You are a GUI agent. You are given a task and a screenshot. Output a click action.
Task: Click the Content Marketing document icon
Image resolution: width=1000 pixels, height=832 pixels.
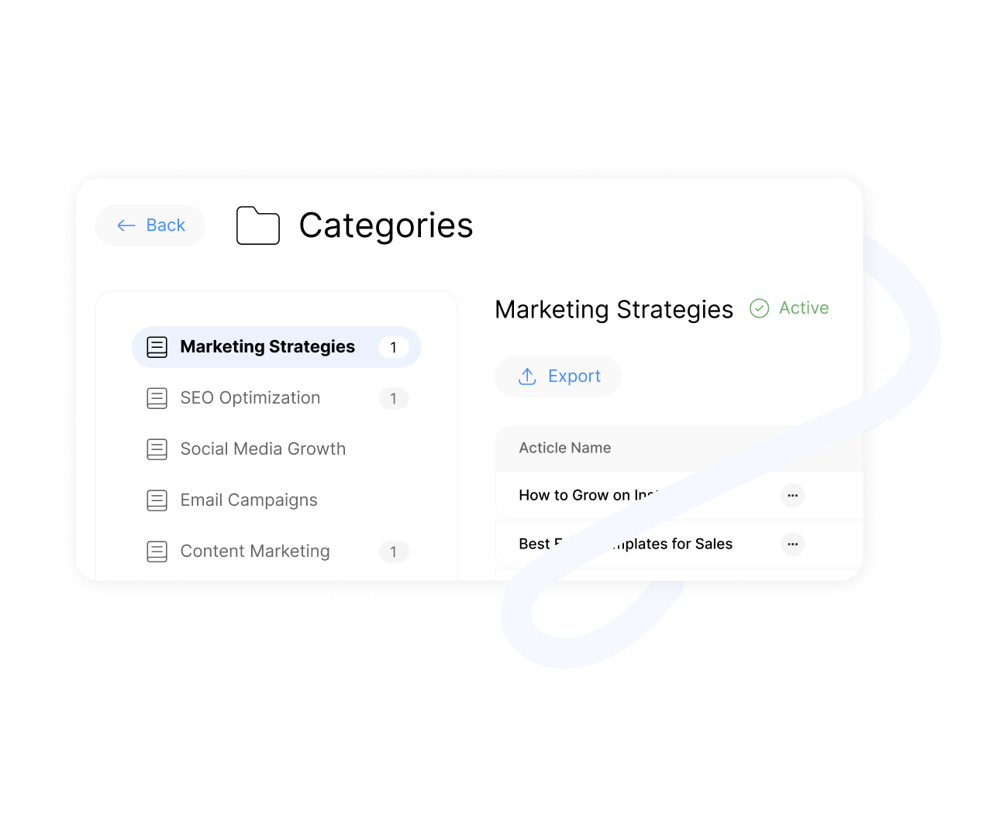pyautogui.click(x=157, y=552)
